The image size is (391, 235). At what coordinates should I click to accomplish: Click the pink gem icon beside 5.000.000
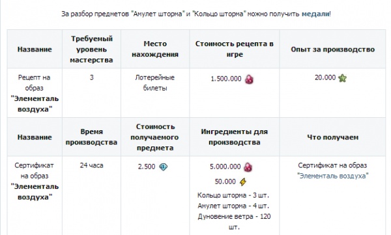(x=248, y=167)
